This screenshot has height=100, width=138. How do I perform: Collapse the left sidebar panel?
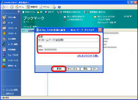[x=19, y=11]
